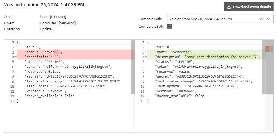
Task: Click the "last_update" line in right pane
Action: 197,86
